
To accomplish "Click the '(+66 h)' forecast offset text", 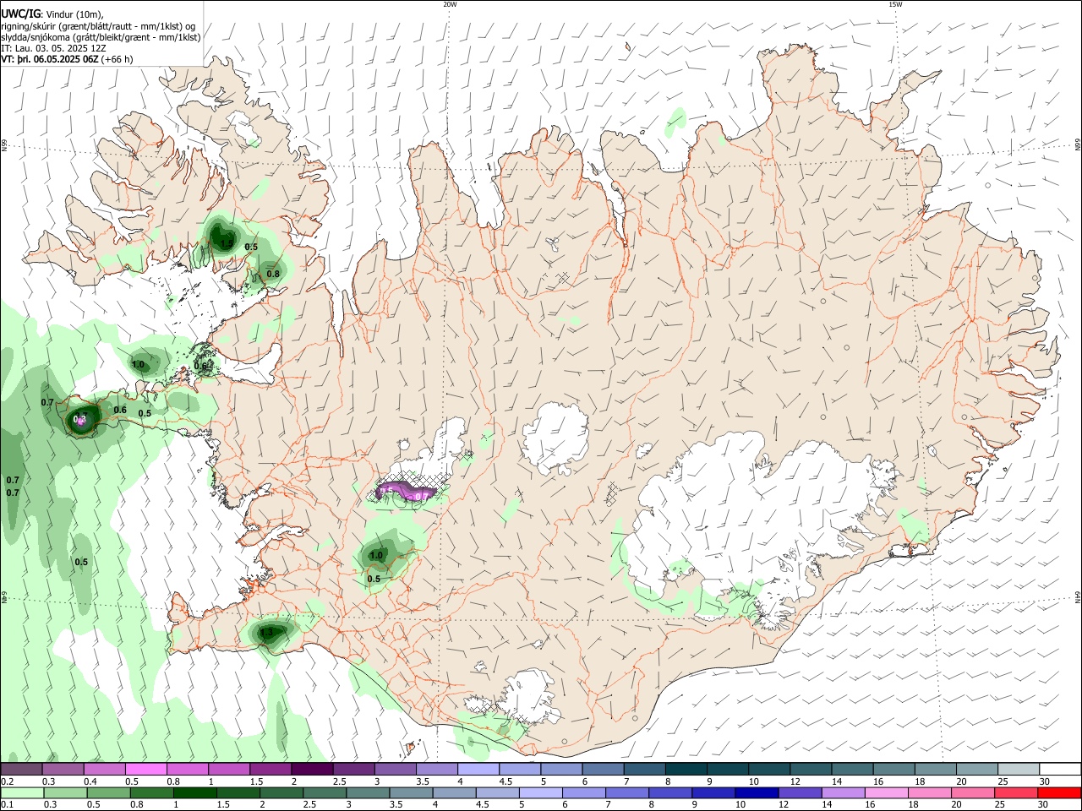I will tap(117, 59).
